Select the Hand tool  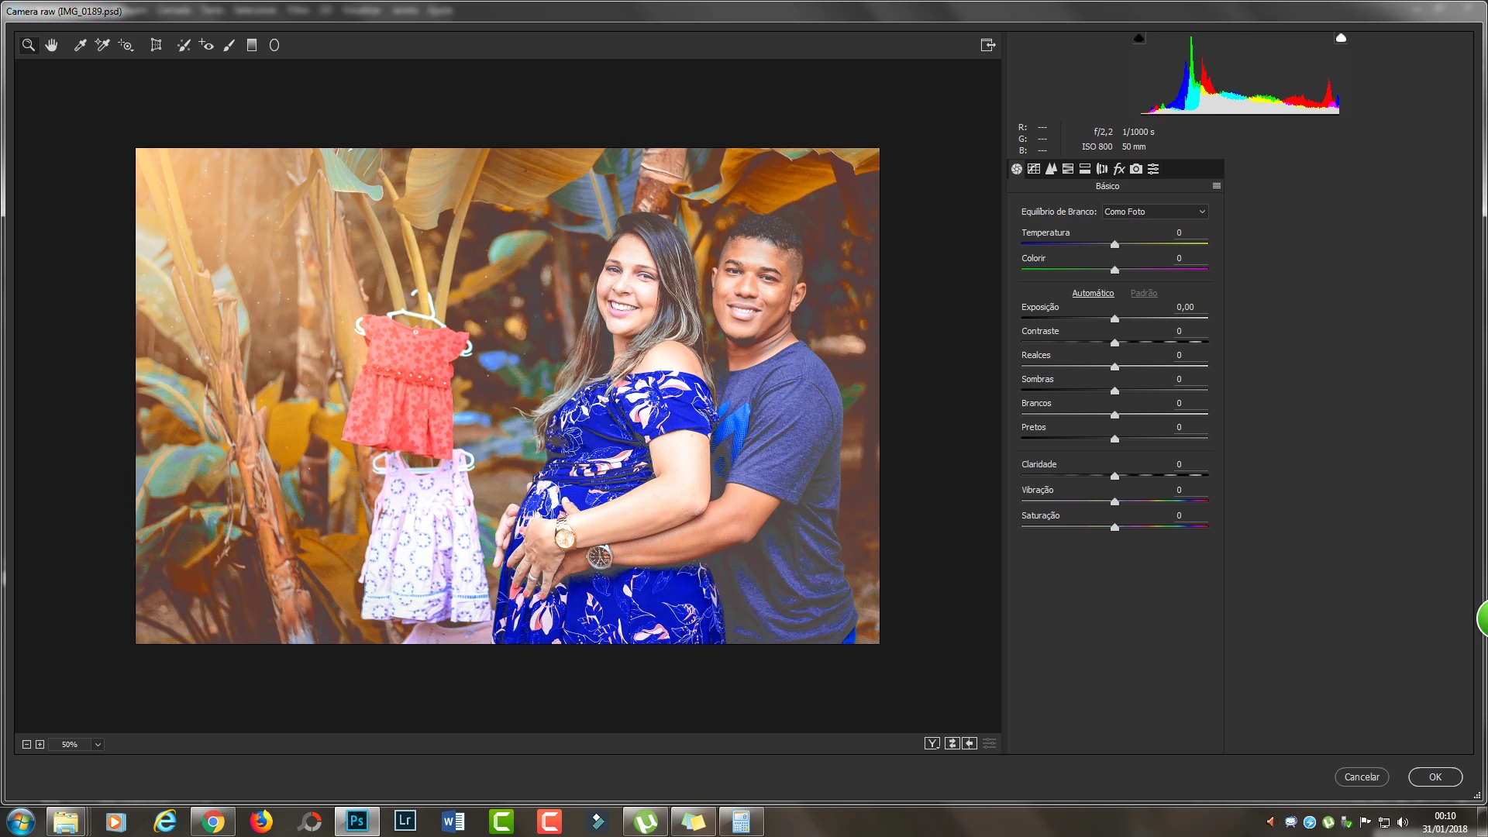[x=52, y=45]
